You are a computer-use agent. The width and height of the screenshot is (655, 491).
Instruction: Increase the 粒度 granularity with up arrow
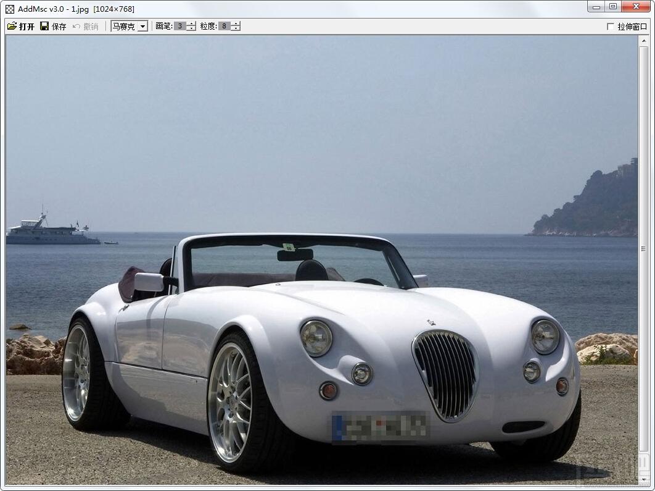(x=236, y=24)
